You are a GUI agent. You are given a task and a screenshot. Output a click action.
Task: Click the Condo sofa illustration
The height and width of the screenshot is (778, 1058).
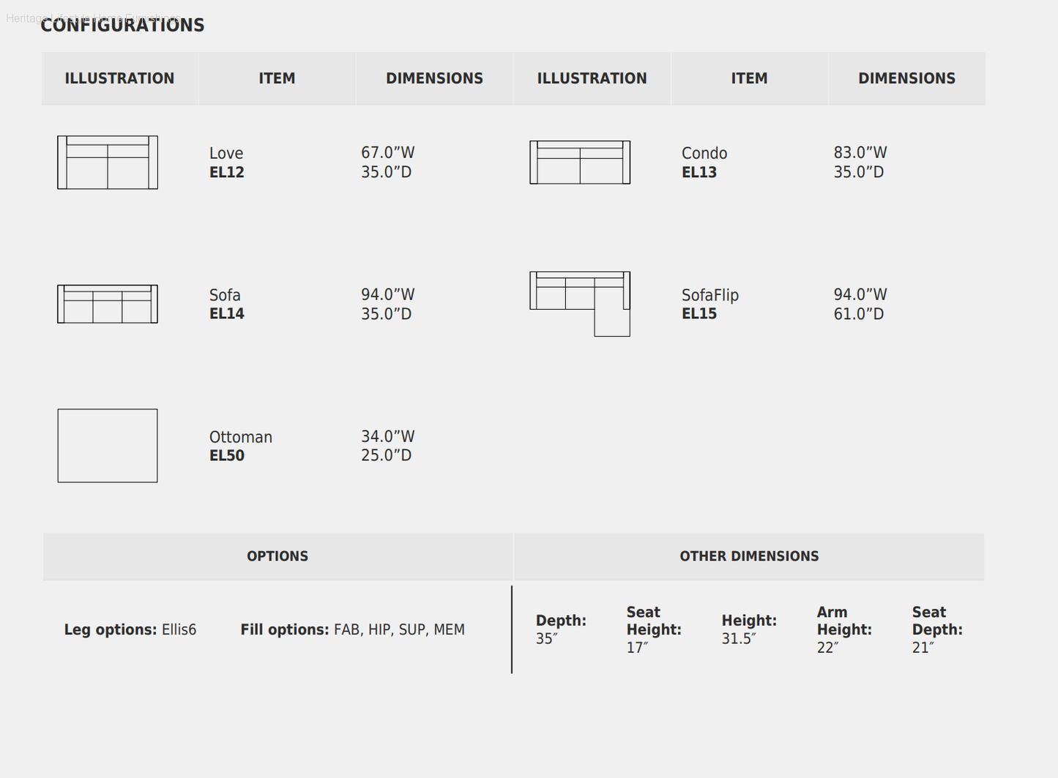(x=580, y=162)
